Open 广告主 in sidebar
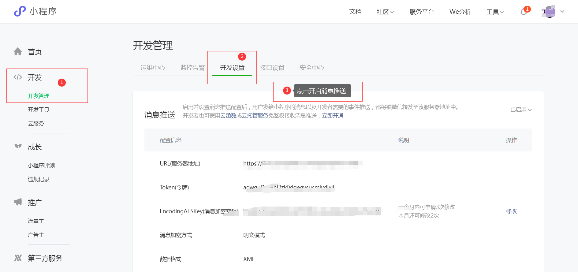The height and width of the screenshot is (272, 578). pos(36,235)
